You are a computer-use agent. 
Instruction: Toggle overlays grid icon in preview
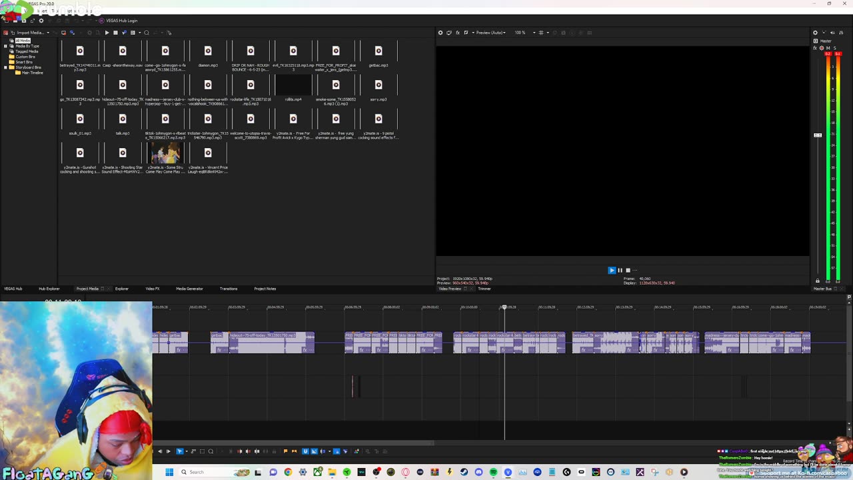click(x=541, y=33)
